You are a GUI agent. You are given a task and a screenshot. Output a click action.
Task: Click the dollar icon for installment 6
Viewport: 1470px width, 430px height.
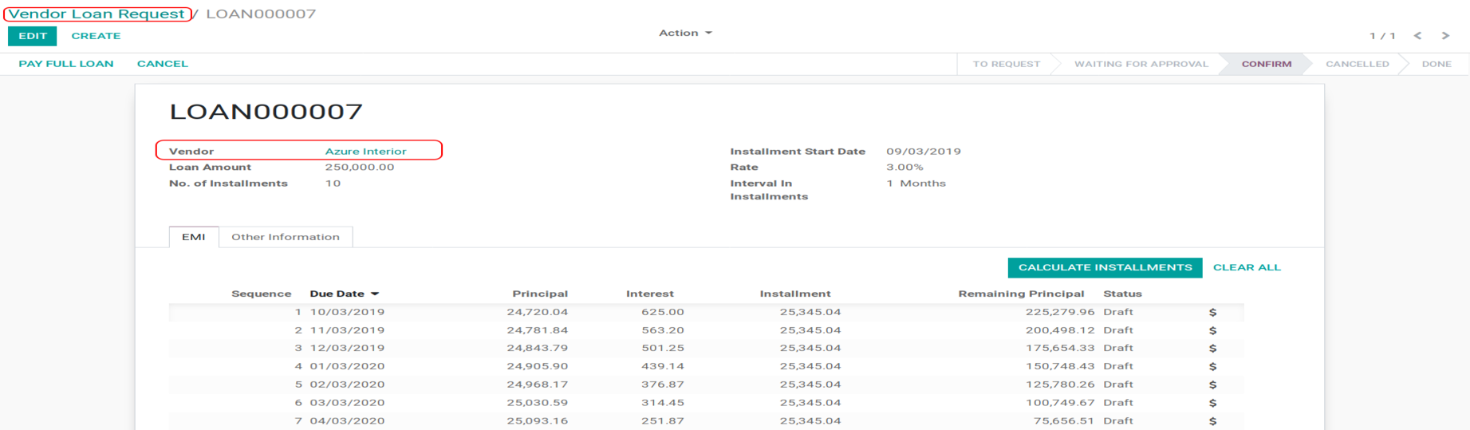(1212, 403)
